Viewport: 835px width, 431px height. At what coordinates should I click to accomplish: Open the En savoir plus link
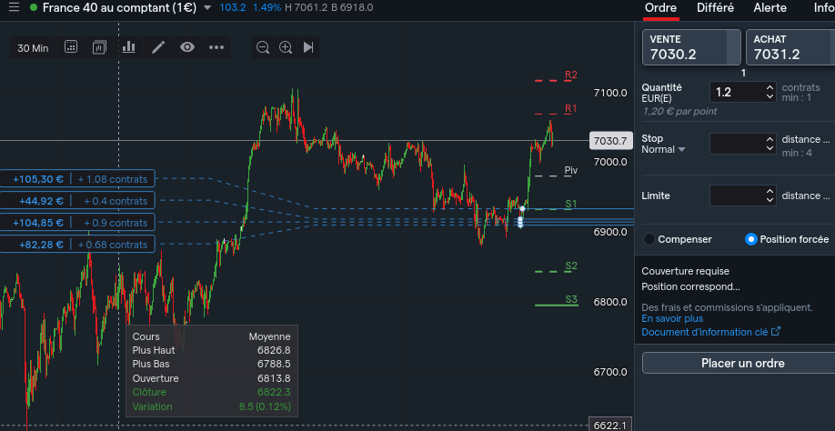tap(672, 318)
